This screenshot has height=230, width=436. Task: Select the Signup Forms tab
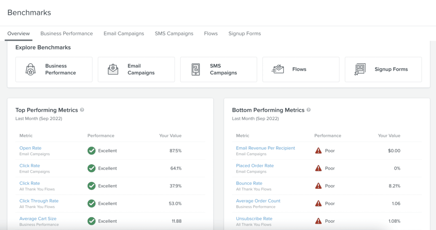coord(245,34)
